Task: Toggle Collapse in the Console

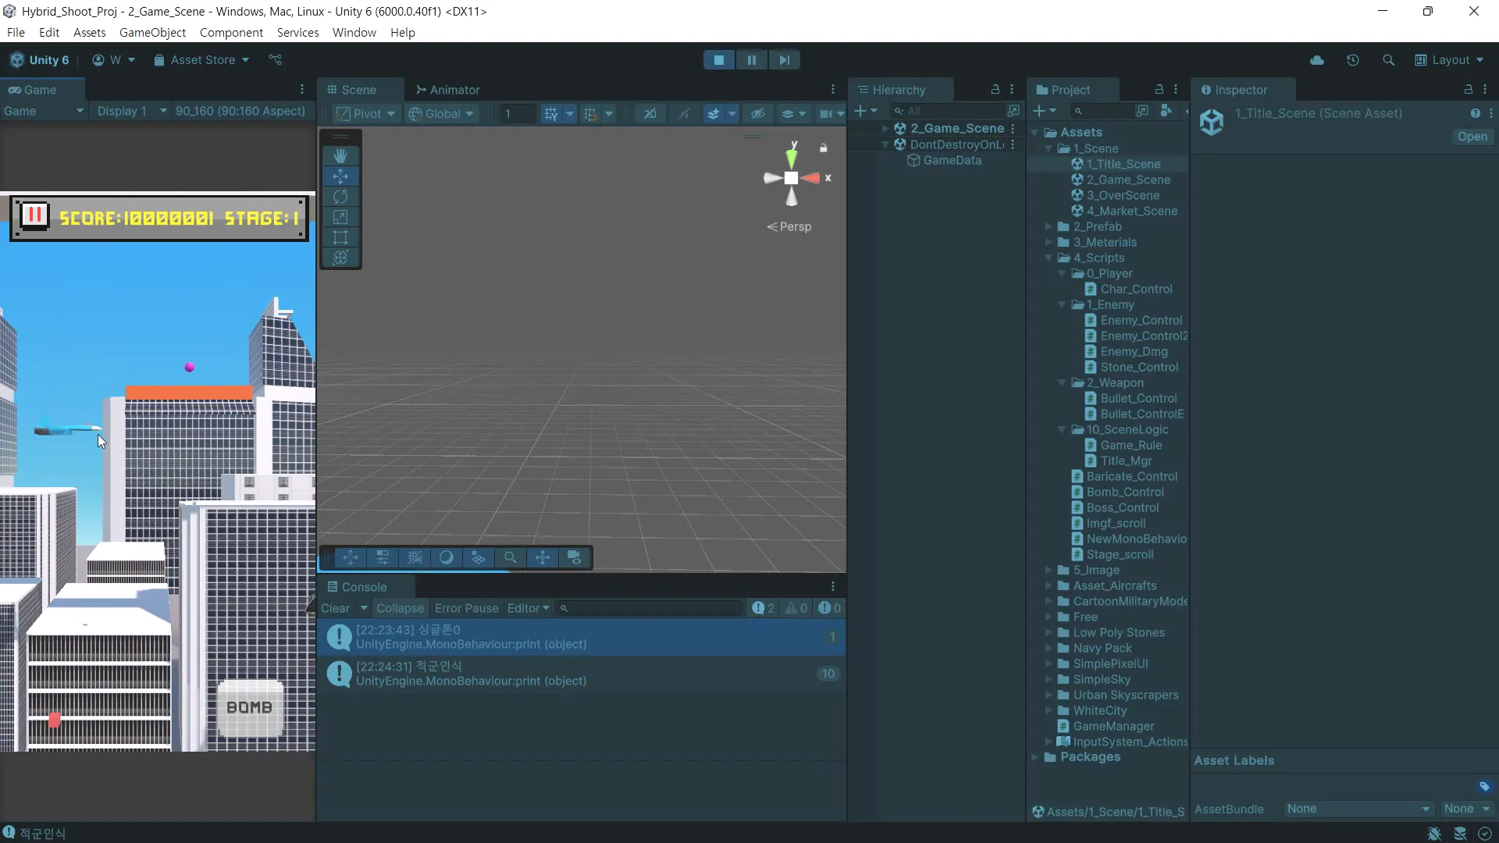Action: (x=400, y=608)
